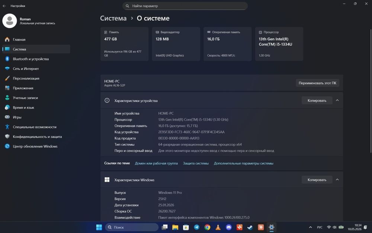Click the Windows logo beside Характеристики Windows
Image resolution: width=372 pixels, height=233 pixels.
tap(107, 179)
